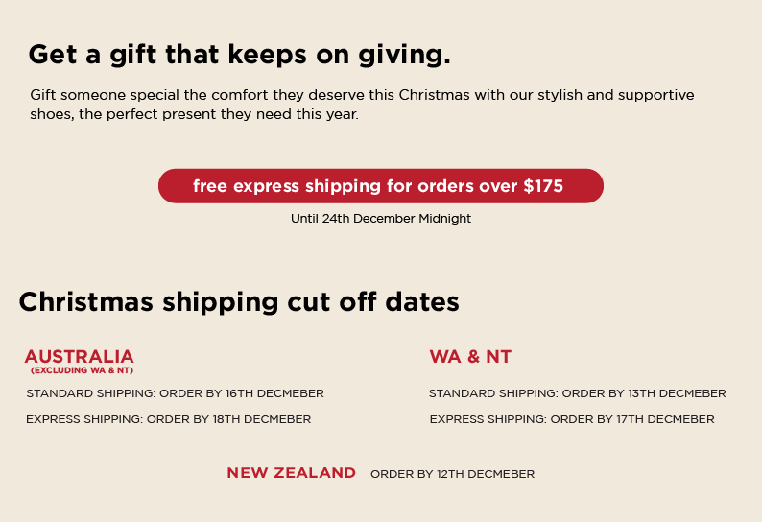Click the free express shipping red banner

tap(380, 186)
